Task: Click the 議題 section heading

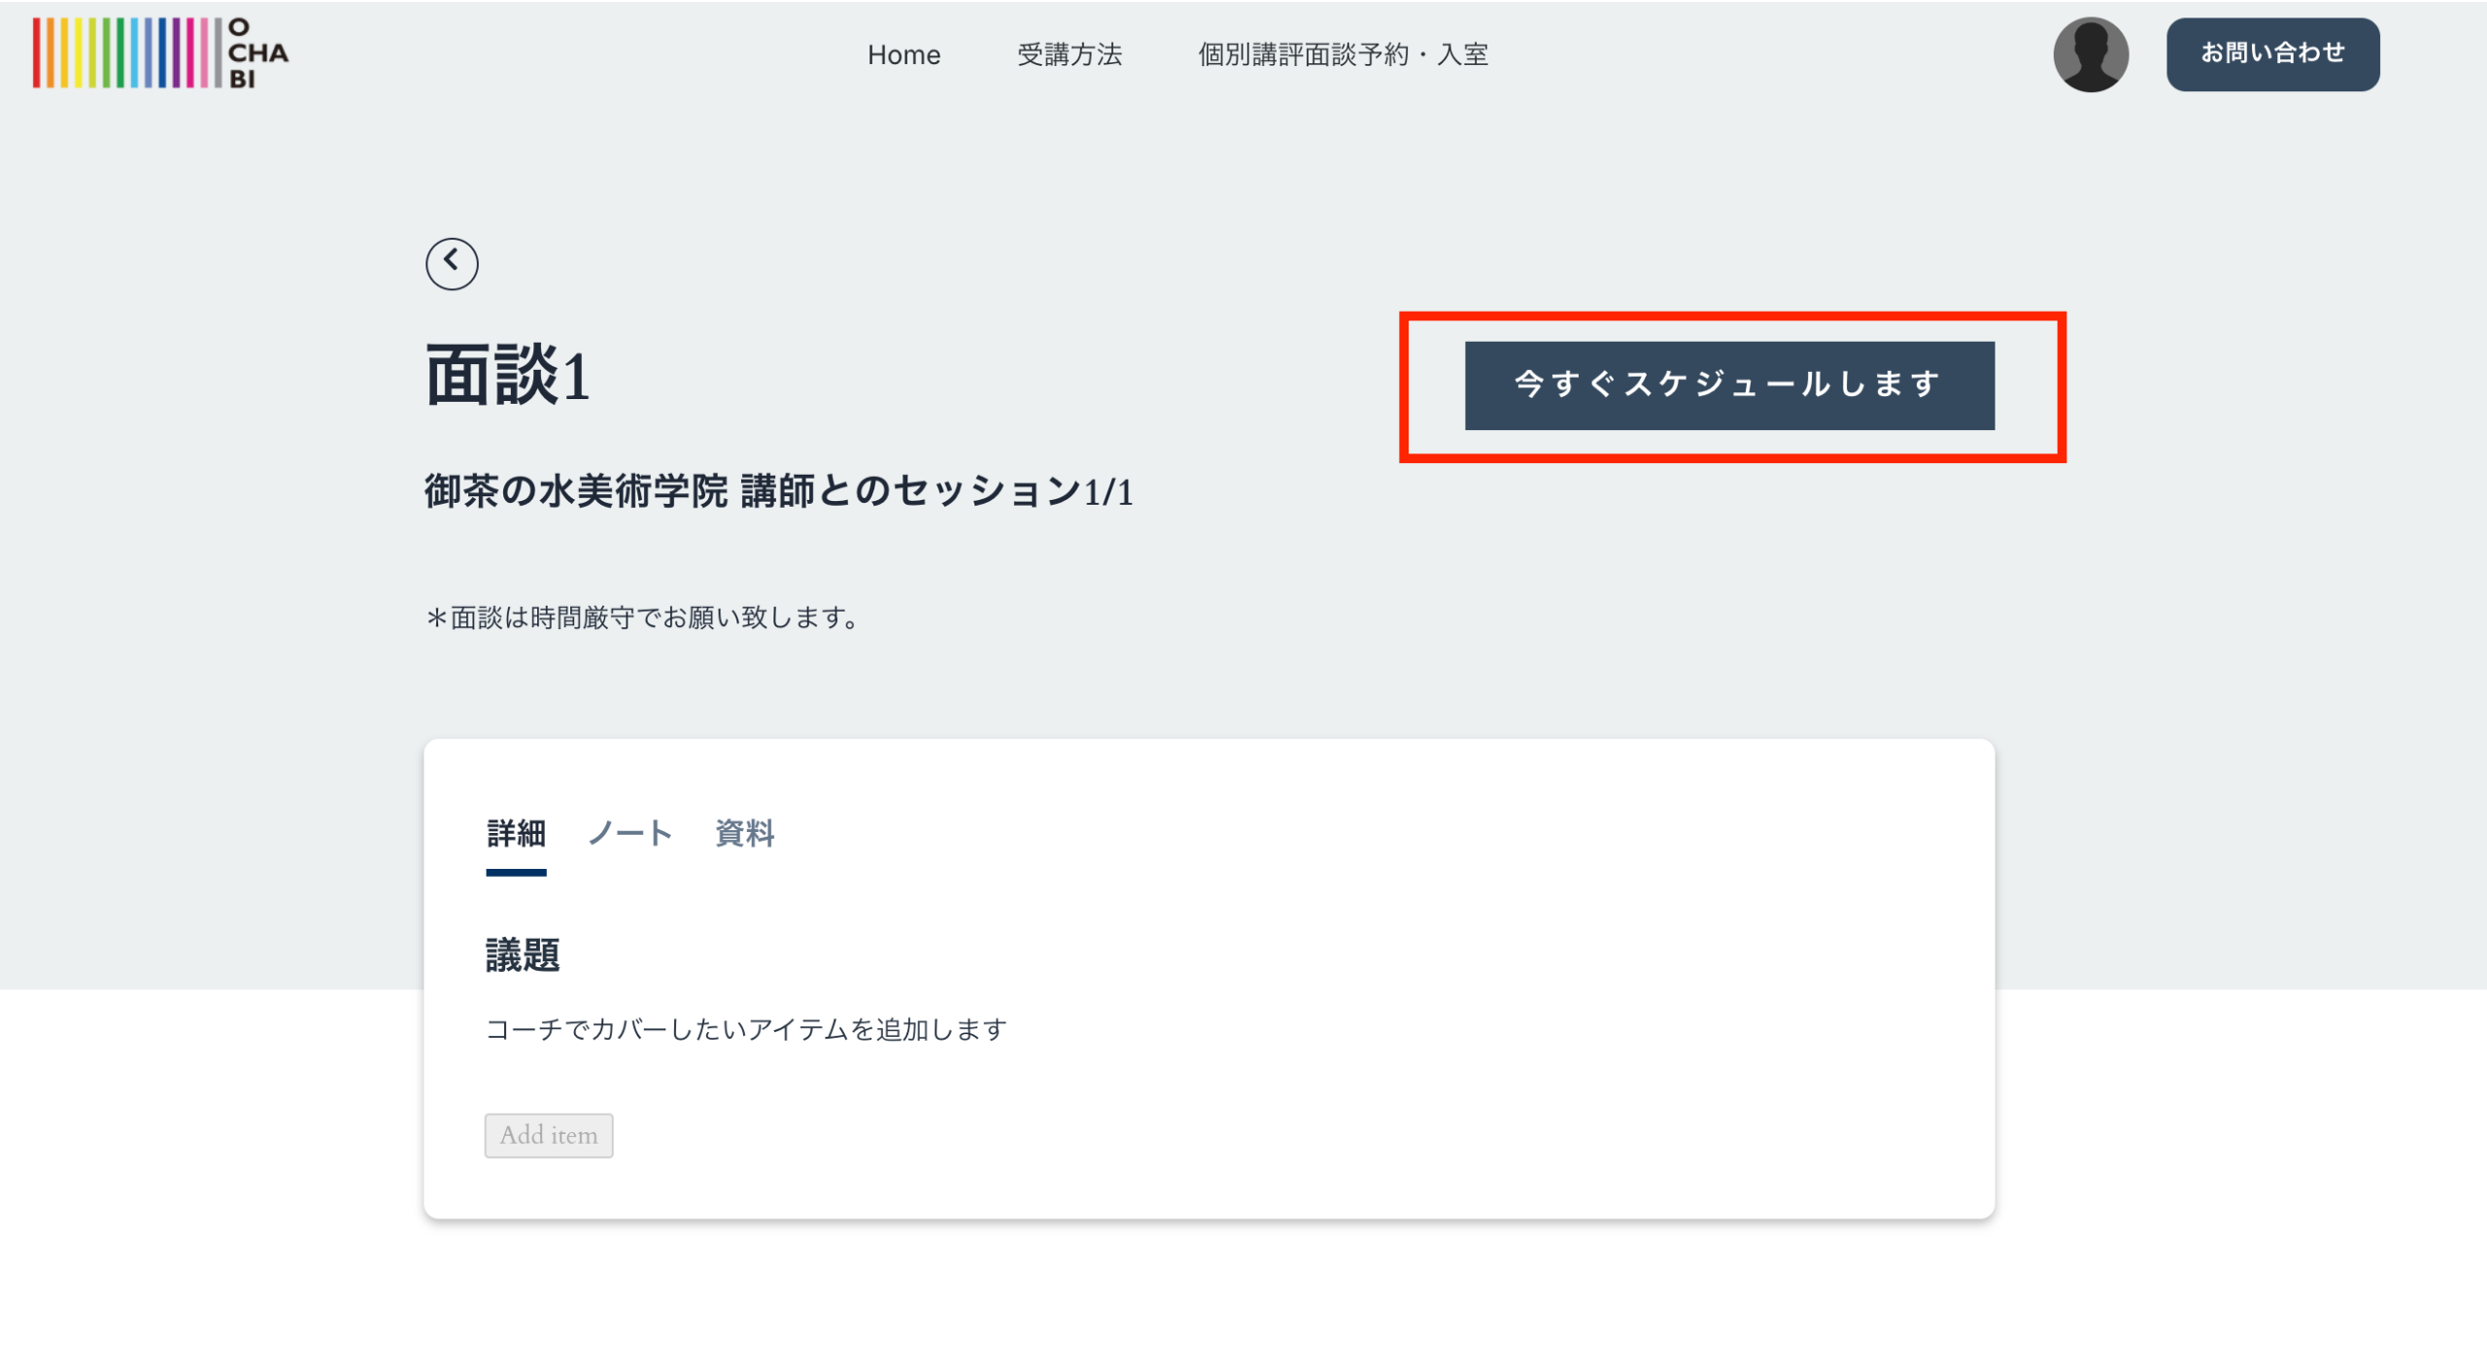Action: pyautogui.click(x=523, y=955)
